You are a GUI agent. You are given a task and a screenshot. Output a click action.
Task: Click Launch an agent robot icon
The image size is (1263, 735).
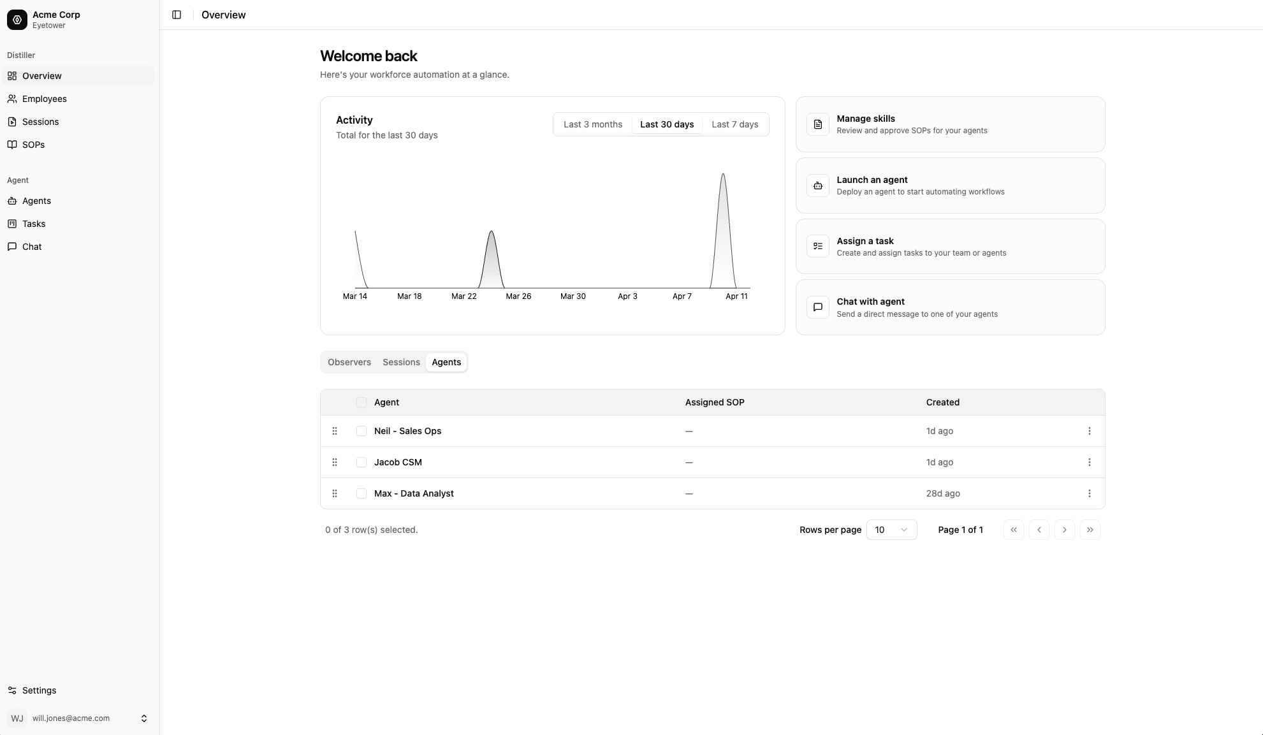817,186
